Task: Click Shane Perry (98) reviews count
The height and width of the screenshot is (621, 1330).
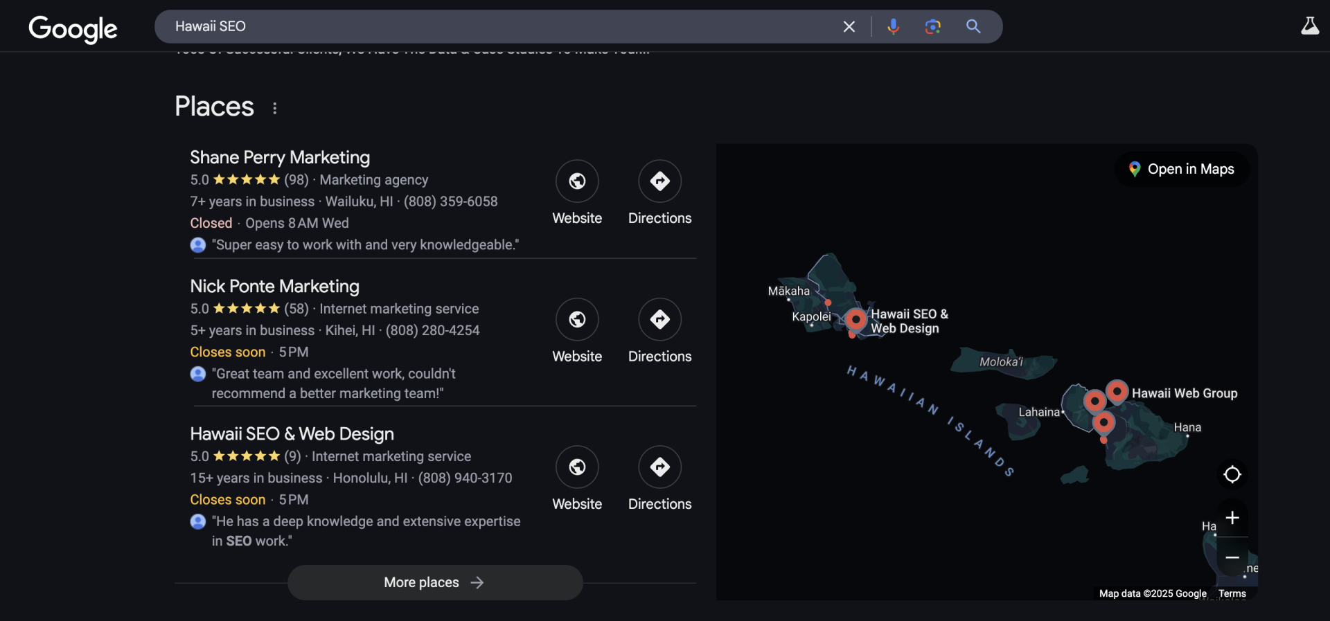Action: pos(296,179)
